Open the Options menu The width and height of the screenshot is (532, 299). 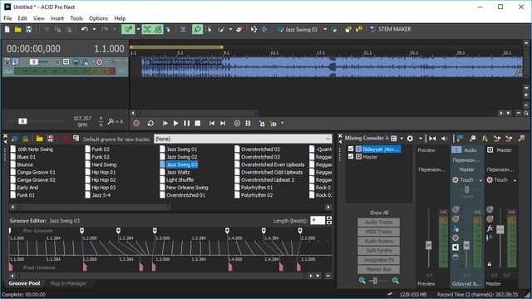[x=98, y=18]
